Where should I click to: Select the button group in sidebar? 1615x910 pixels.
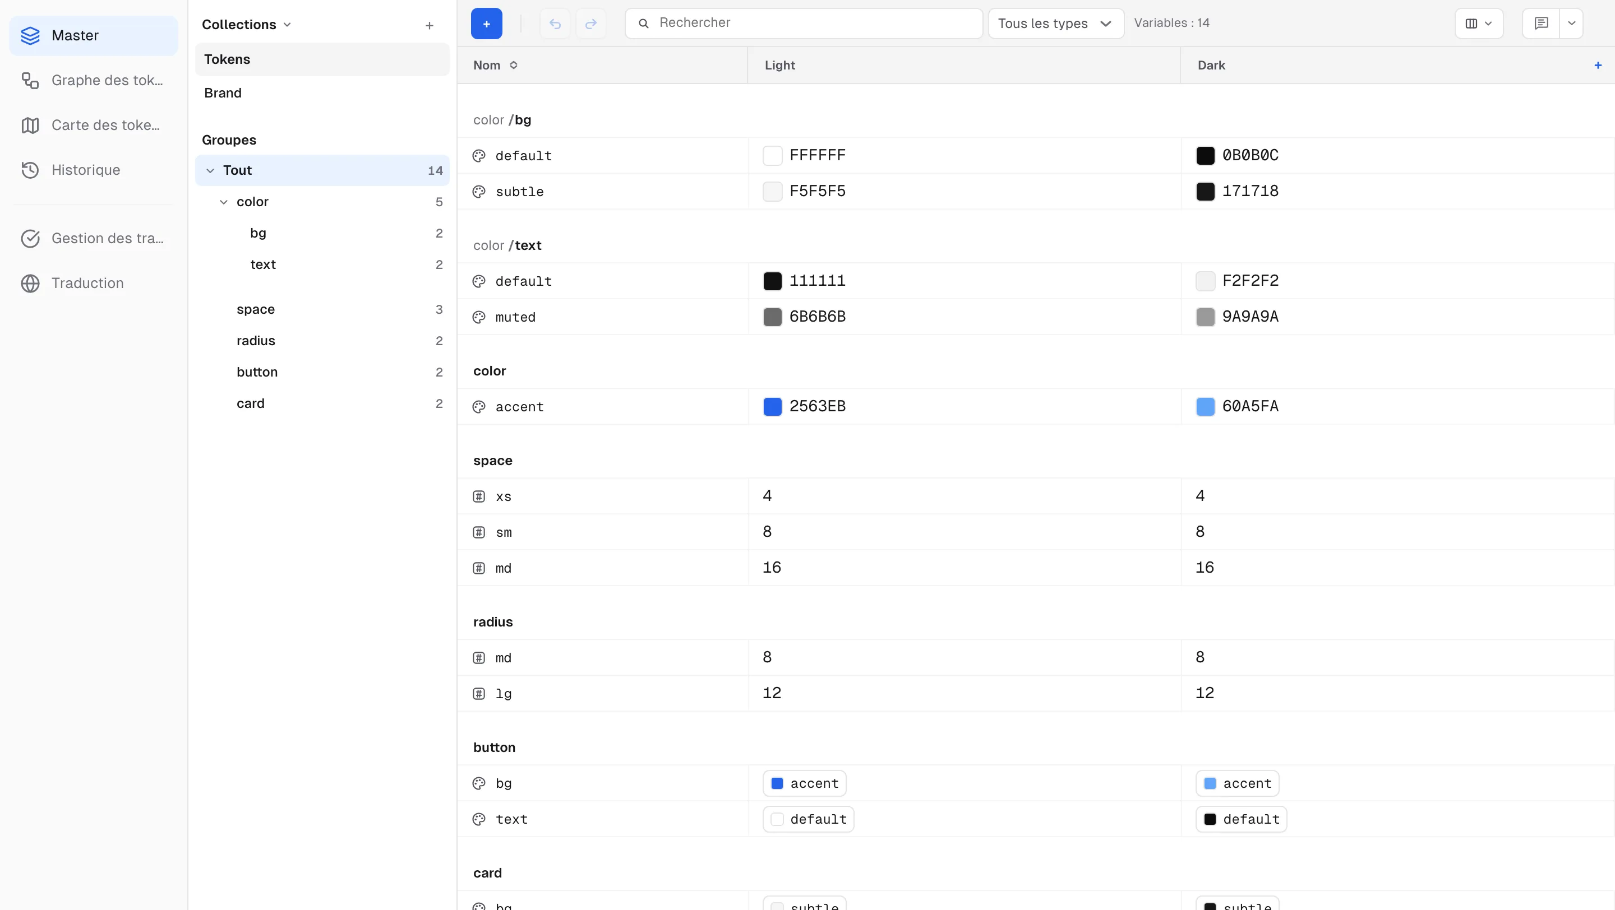coord(322,372)
